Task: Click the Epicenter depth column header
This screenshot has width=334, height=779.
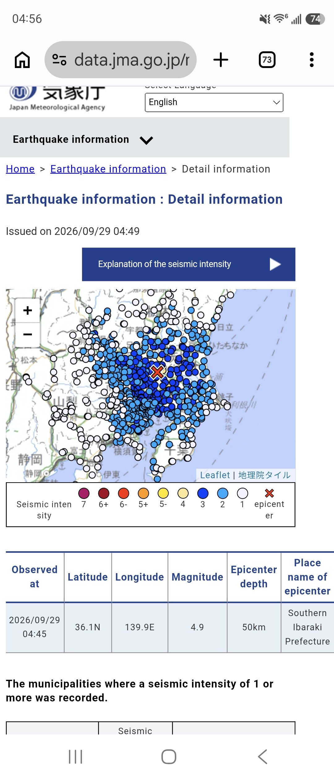Action: click(254, 577)
